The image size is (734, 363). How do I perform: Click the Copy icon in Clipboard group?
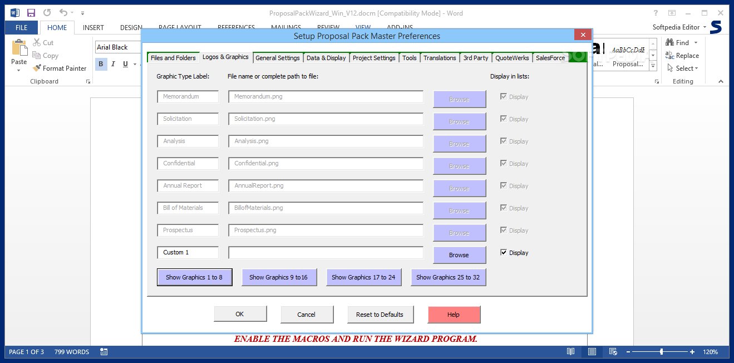(x=37, y=55)
